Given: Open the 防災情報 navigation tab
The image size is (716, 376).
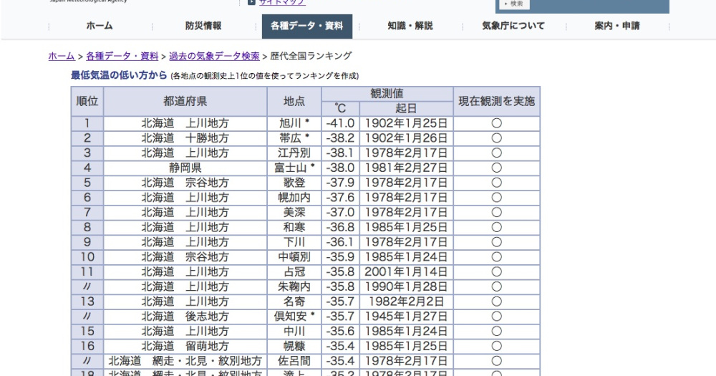Looking at the screenshot, I should [203, 26].
